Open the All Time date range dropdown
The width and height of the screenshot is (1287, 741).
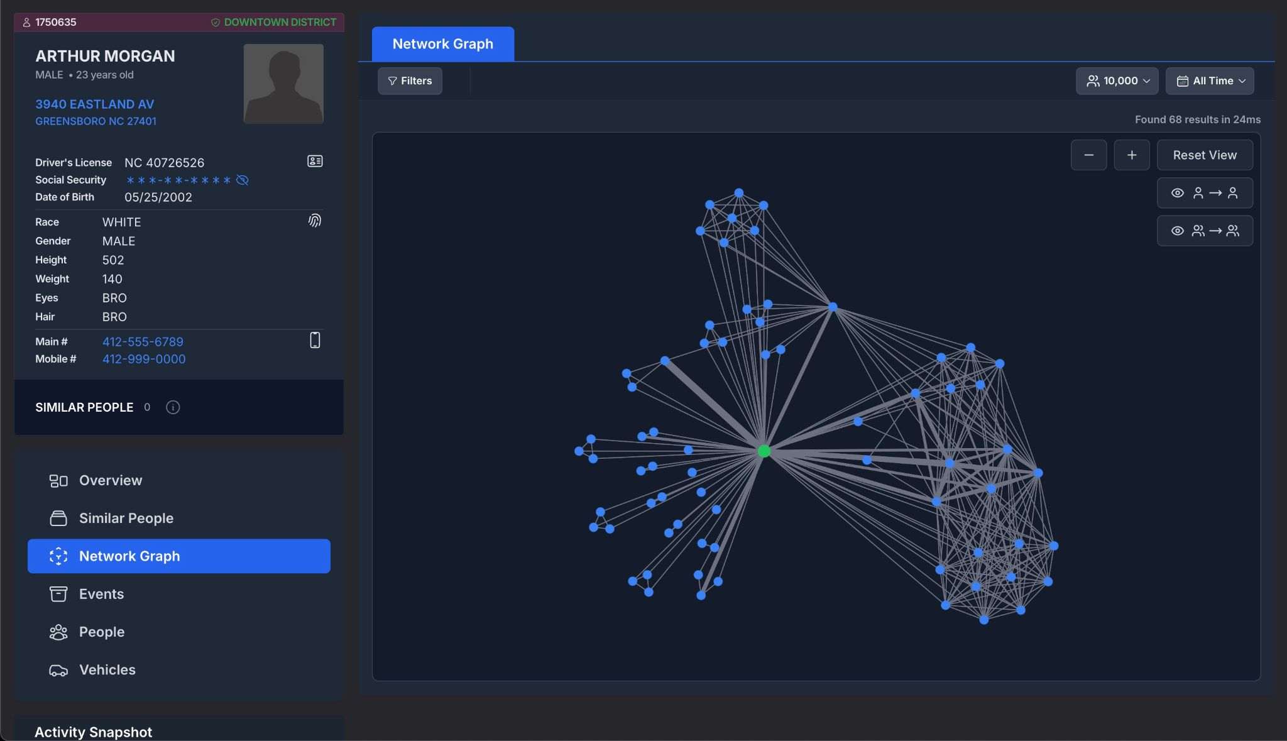(1209, 81)
